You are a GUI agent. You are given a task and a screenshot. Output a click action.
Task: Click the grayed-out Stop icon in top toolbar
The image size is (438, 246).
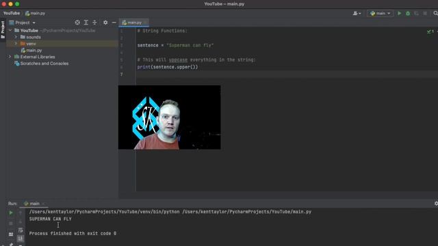coord(425,14)
